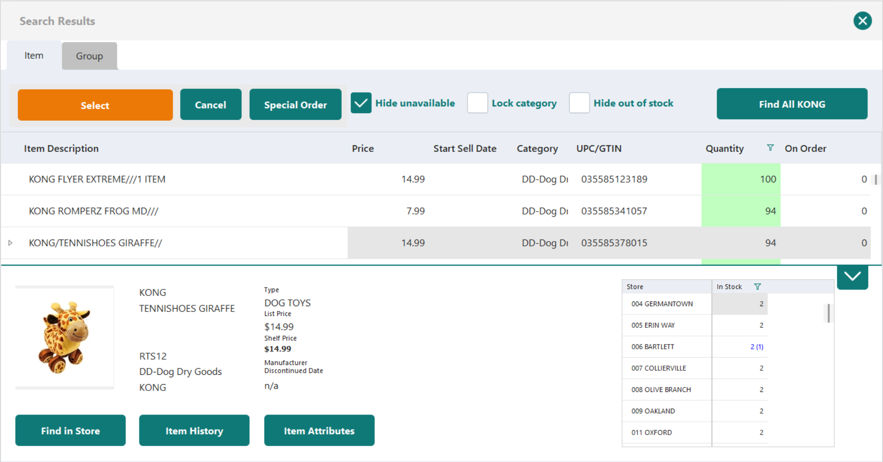Screen dimensions: 883x462
Task: Click the Cancel button
Action: 210,104
